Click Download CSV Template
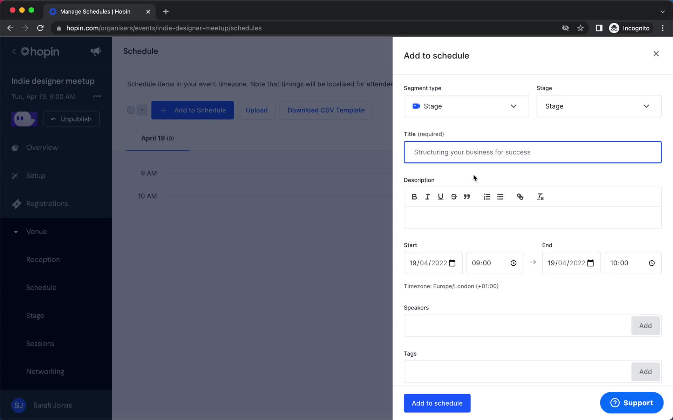Viewport: 673px width, 420px height. (326, 110)
